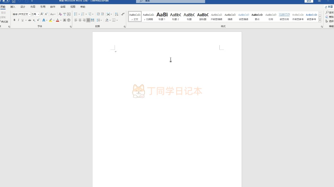Click the bullet list icon
Screen dimensions: 334x187
75,14
